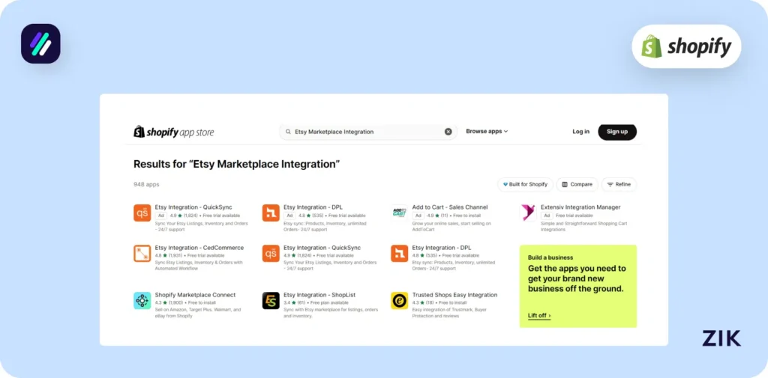Image resolution: width=768 pixels, height=378 pixels.
Task: Click the Log in link
Action: coord(580,132)
